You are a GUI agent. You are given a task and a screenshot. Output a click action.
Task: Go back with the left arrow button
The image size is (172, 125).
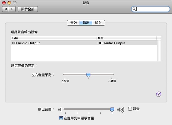point(6,9)
